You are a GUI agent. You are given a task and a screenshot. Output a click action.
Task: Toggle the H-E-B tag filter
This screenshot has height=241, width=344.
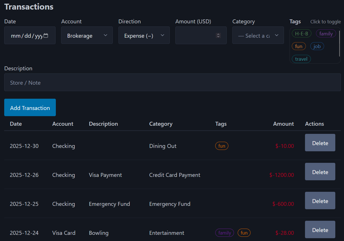coord(301,33)
